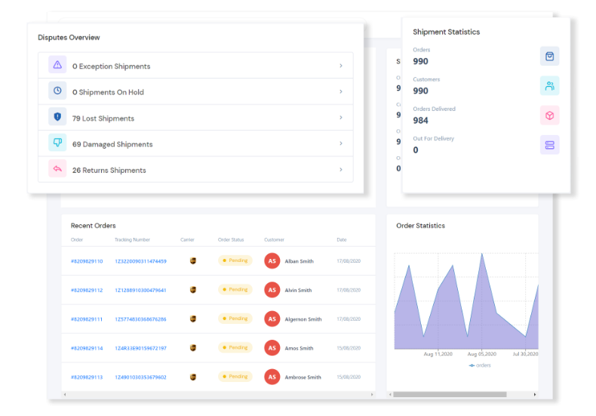The image size is (596, 416).
Task: Click the Customer column header
Action: pyautogui.click(x=274, y=239)
